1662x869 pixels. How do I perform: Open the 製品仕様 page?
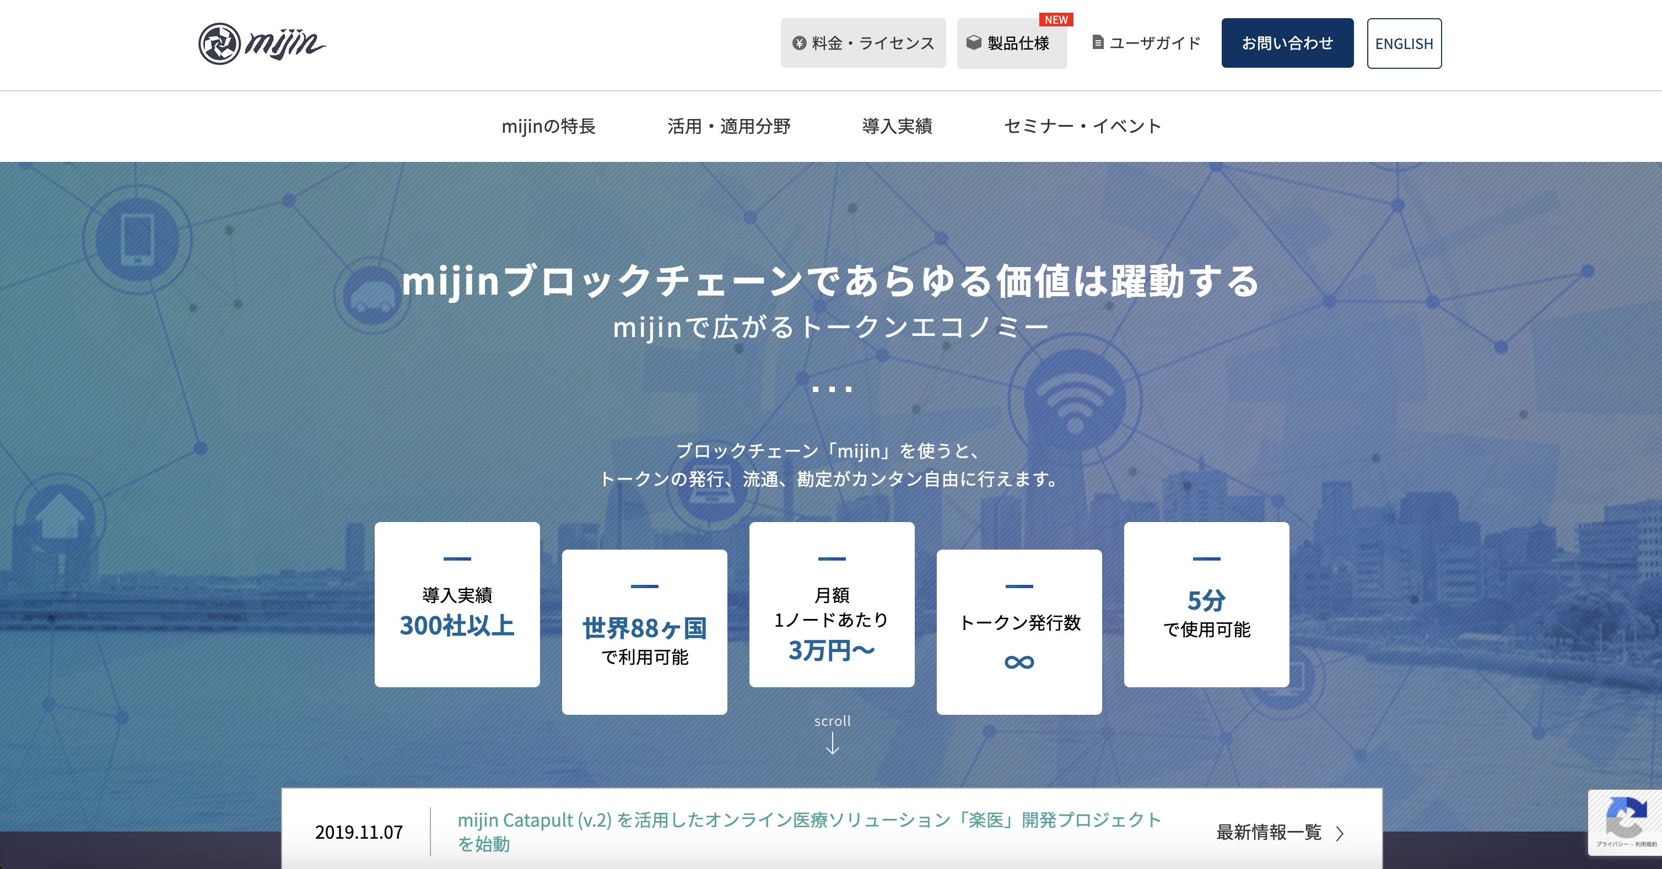click(x=1012, y=43)
